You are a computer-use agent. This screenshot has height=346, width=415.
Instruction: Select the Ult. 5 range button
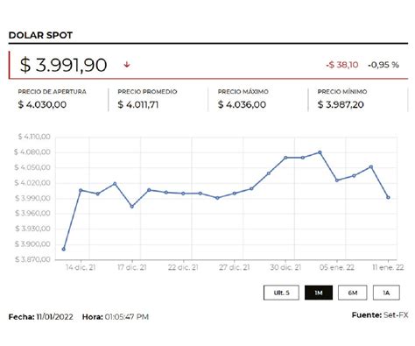[x=281, y=293]
